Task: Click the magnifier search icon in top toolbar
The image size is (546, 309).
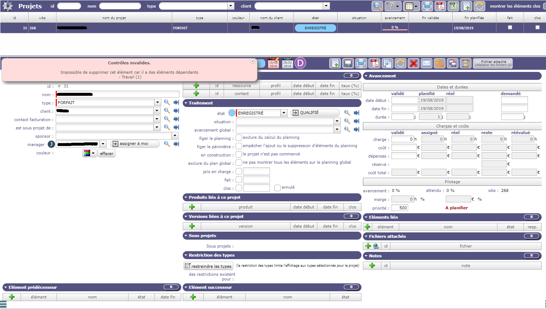Action: [377, 6]
